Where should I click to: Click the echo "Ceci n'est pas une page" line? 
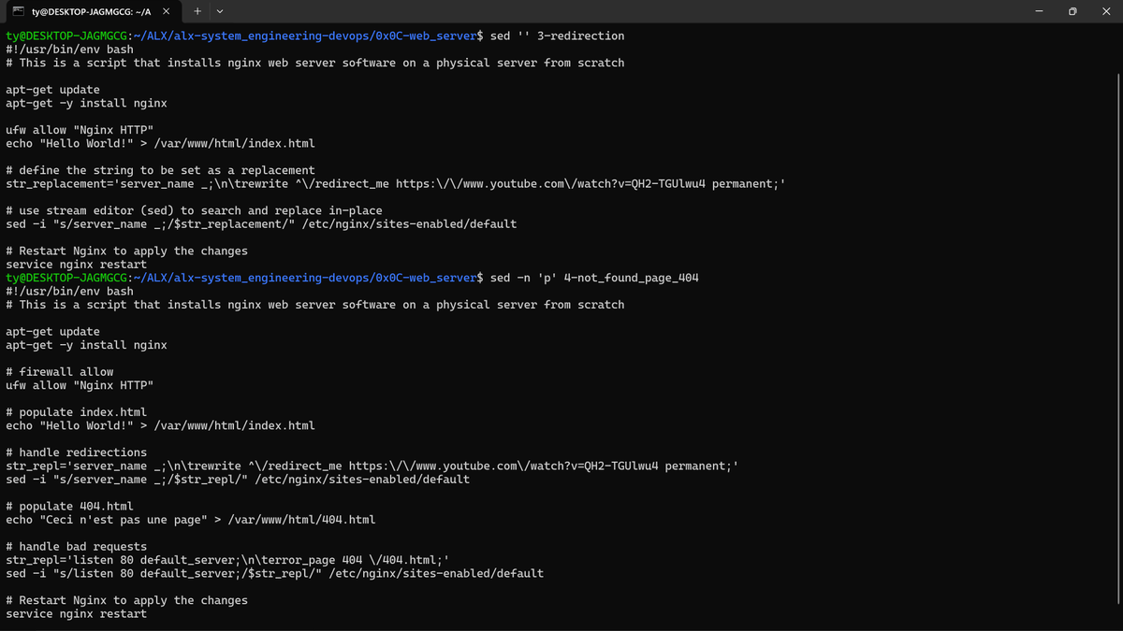191,520
